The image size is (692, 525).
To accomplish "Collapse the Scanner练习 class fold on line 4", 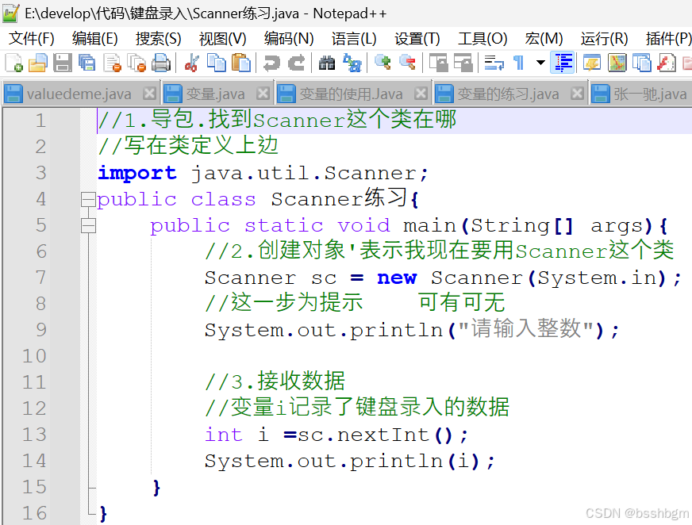I will (x=88, y=199).
